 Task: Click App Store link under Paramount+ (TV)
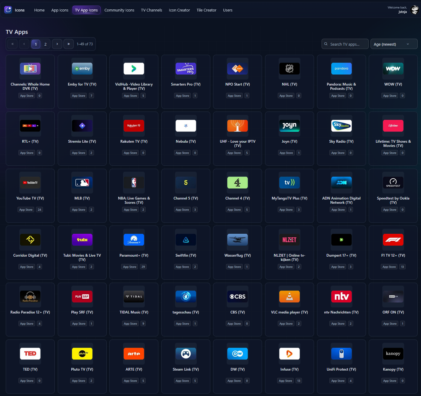(130, 267)
